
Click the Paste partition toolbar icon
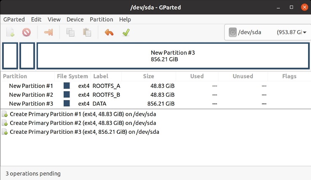(87, 32)
